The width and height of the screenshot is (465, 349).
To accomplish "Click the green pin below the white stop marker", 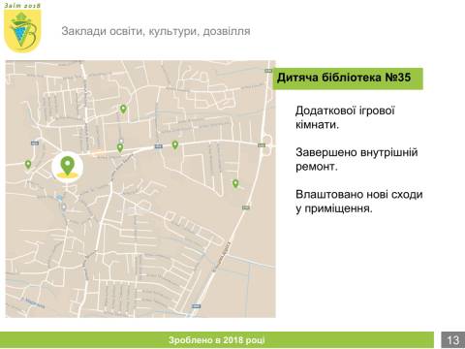I will (120, 148).
